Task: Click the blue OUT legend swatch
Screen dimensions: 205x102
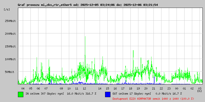Action: pyautogui.click(x=108, y=94)
